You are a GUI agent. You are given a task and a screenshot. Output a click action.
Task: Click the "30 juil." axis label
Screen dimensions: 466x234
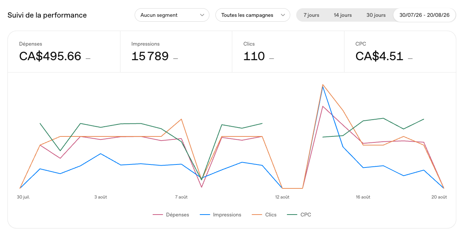[23, 197]
